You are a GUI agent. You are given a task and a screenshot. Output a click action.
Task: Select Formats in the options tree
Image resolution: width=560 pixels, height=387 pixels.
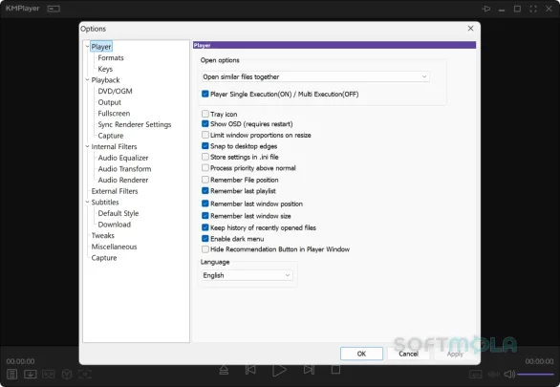point(111,58)
